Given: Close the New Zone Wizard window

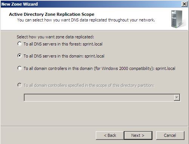Looking at the screenshot, I should click(184, 4).
